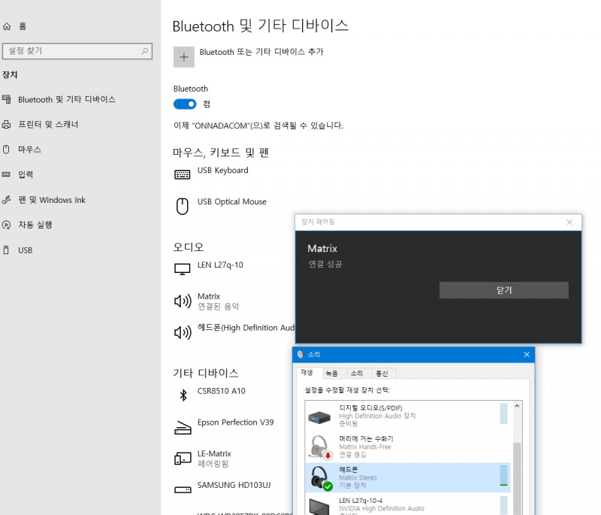
Task: Select the SAMSUNG HD103UJ drive icon
Action: 183,489
